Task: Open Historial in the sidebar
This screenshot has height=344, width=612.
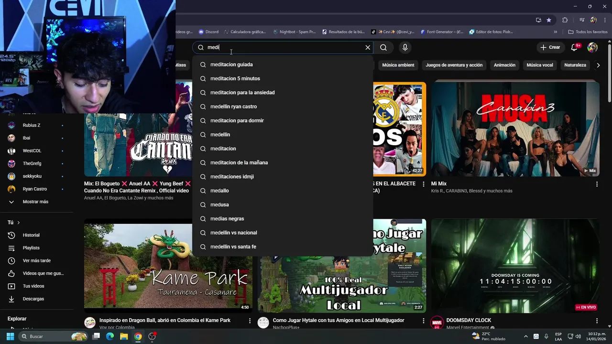Action: [36, 235]
